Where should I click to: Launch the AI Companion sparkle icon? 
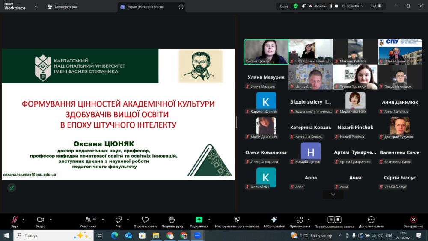(x=274, y=220)
